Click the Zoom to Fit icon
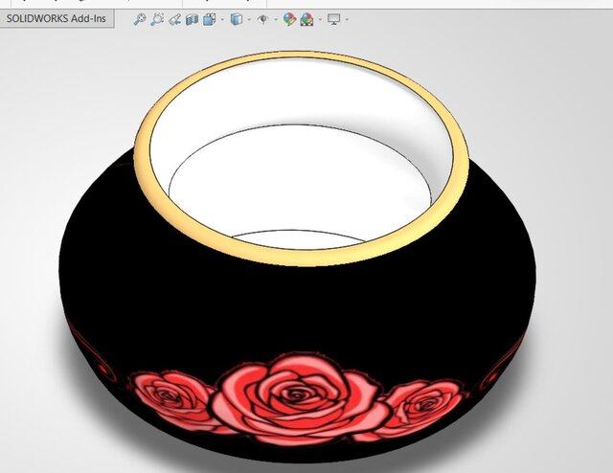 [140, 18]
